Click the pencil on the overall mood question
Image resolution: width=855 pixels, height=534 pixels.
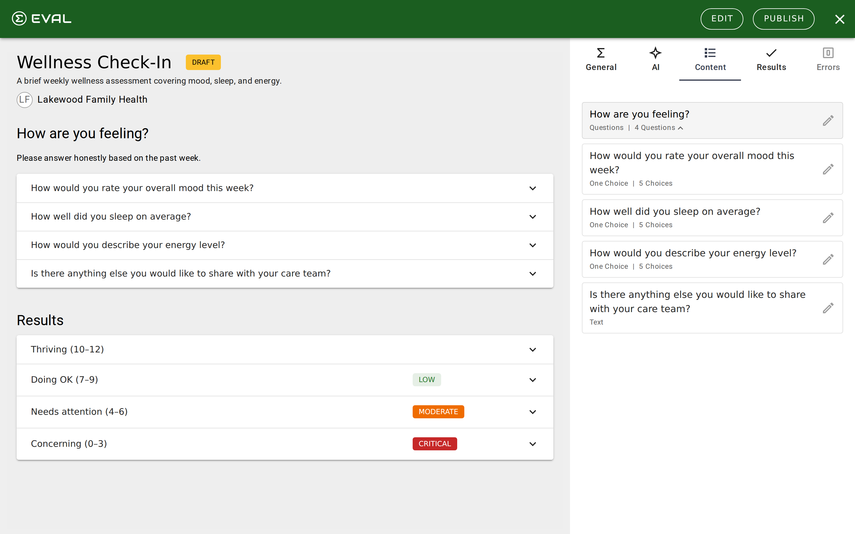[x=828, y=169]
